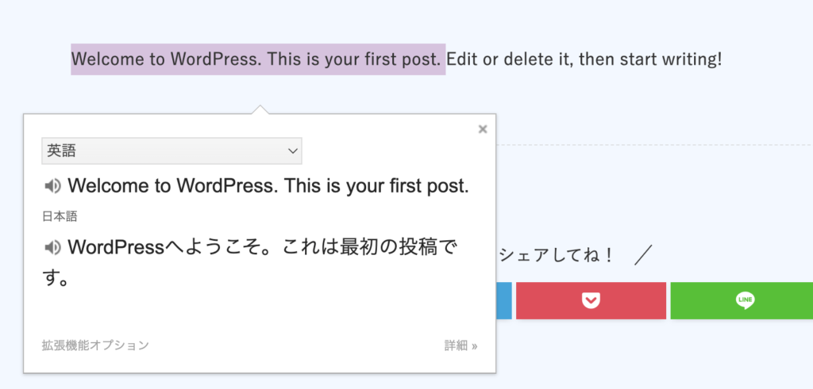Play audio for the Japanese translation
813x389 pixels.
click(52, 247)
